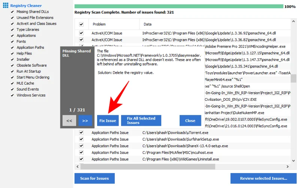The image size is (300, 188).
Task: Toggle the Obsolete Software checkmark
Action: (x=12, y=66)
